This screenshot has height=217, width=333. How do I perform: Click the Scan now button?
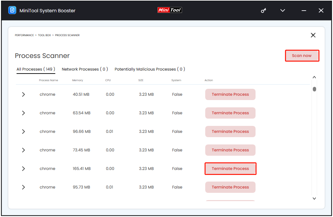[x=302, y=56]
